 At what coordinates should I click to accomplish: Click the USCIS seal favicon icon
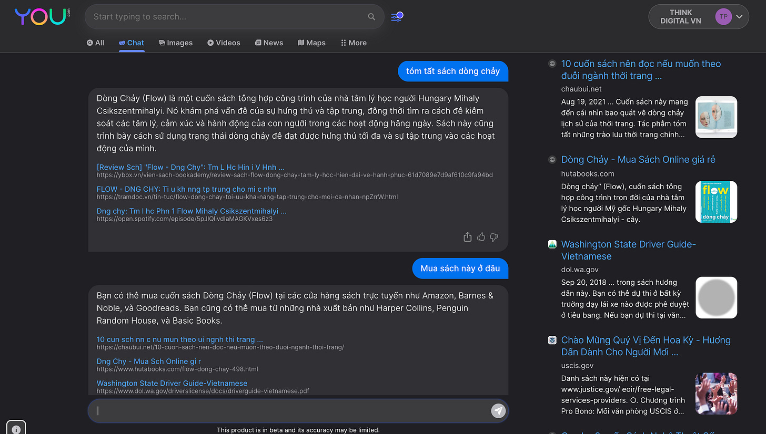pyautogui.click(x=552, y=340)
